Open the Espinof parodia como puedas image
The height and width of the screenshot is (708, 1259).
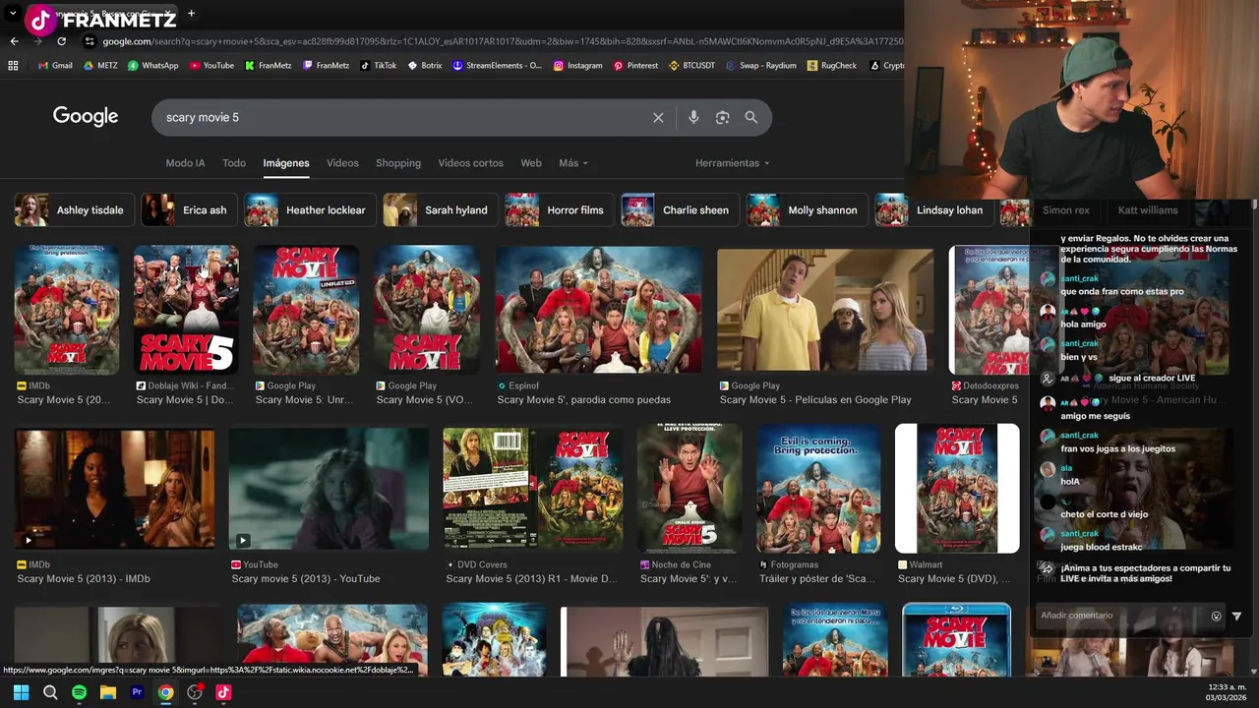[598, 311]
